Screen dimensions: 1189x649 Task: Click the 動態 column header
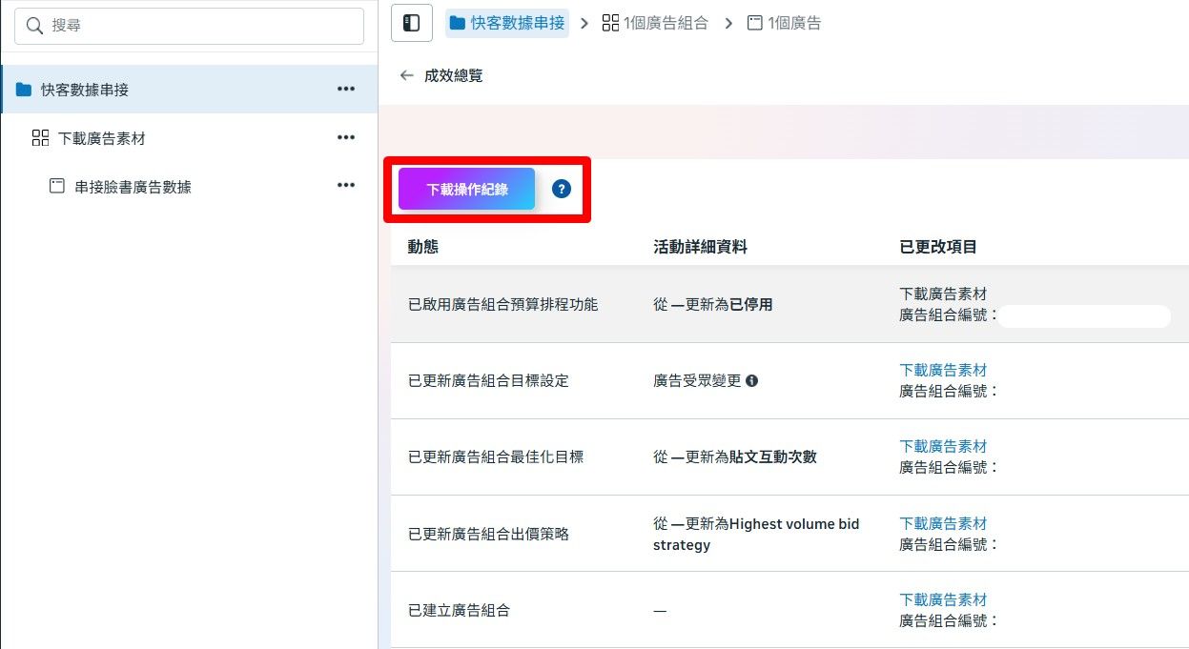point(423,247)
